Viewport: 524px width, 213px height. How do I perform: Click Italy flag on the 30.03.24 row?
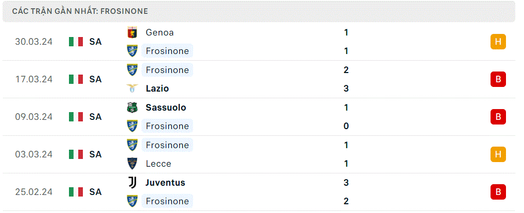pyautogui.click(x=76, y=42)
